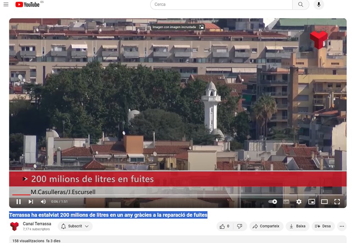The height and width of the screenshot is (243, 352).
Task: Open the Canal Terrassa channel avatar
Action: (x=14, y=226)
